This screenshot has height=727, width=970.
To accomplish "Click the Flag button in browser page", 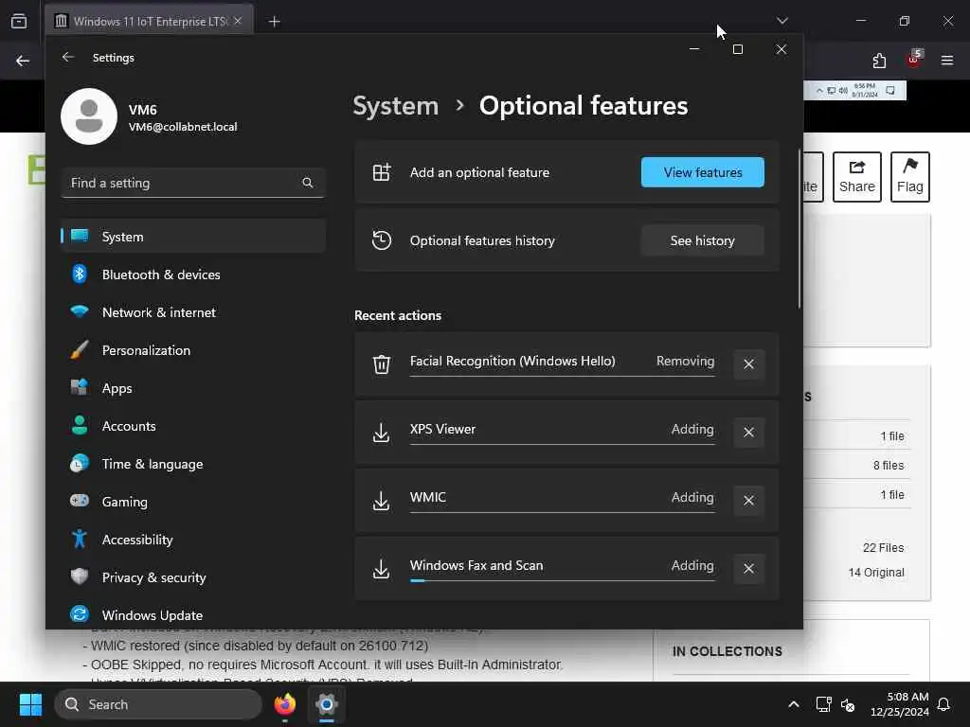I will [x=910, y=177].
